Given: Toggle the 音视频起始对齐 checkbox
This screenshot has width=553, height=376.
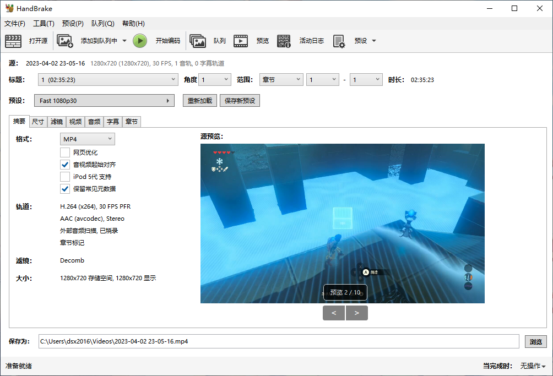Looking at the screenshot, I should coord(65,165).
